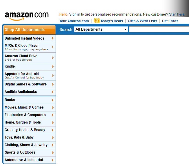Open Your Amazon.com tab
The image size is (189, 168).
[74, 21]
